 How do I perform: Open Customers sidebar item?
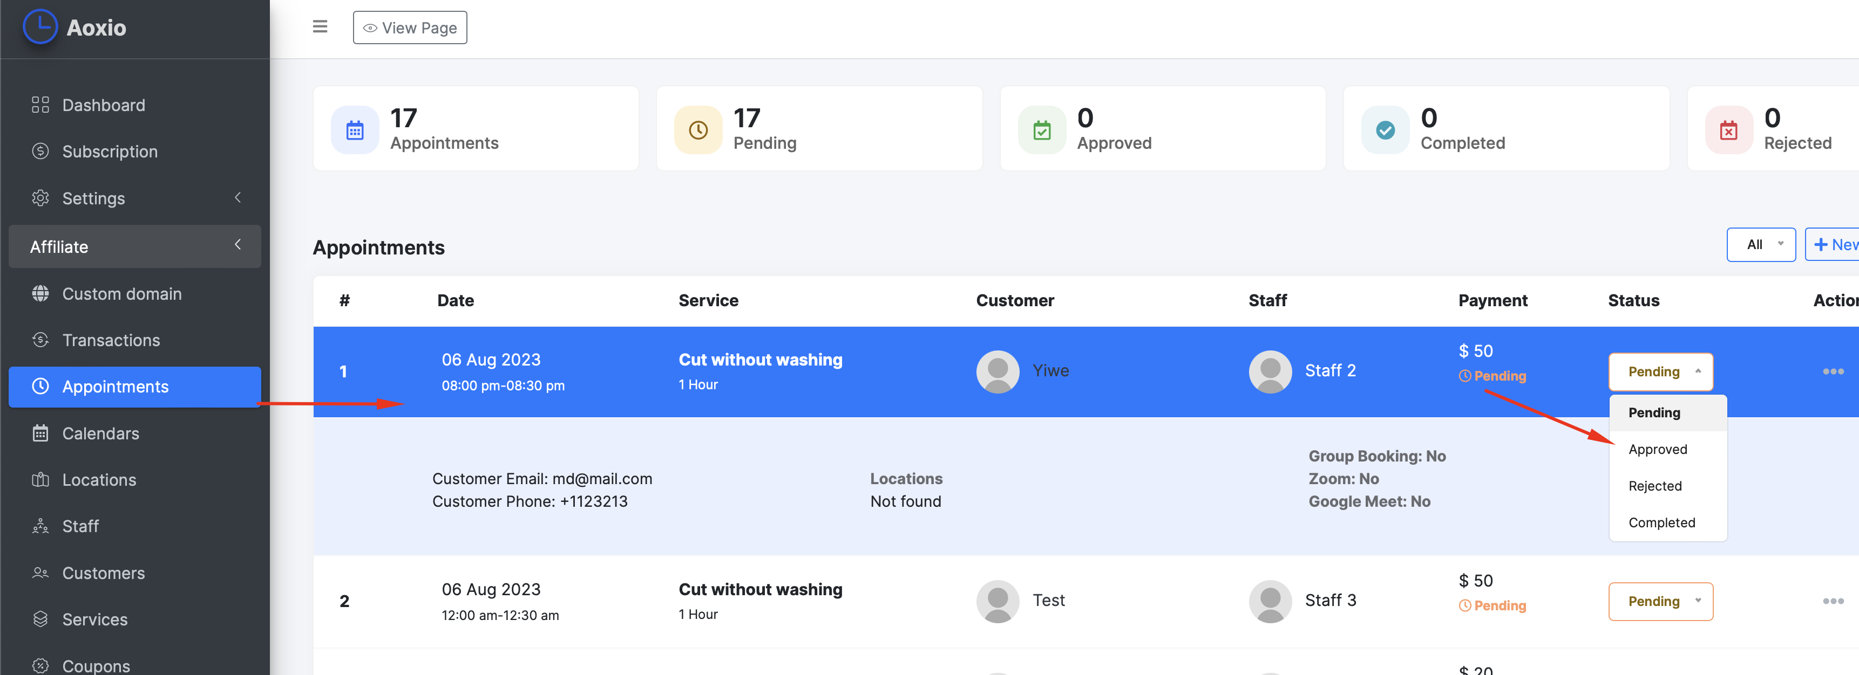pos(103,573)
